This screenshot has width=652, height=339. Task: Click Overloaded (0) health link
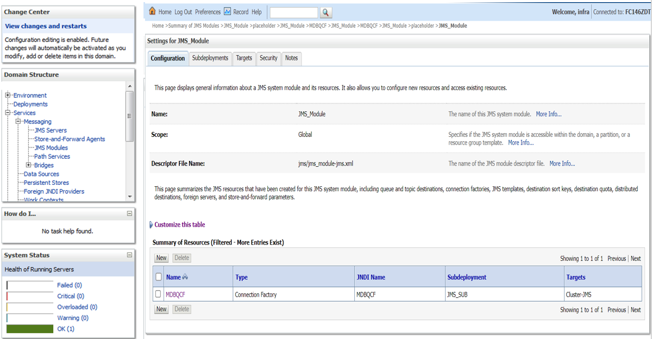pos(77,307)
